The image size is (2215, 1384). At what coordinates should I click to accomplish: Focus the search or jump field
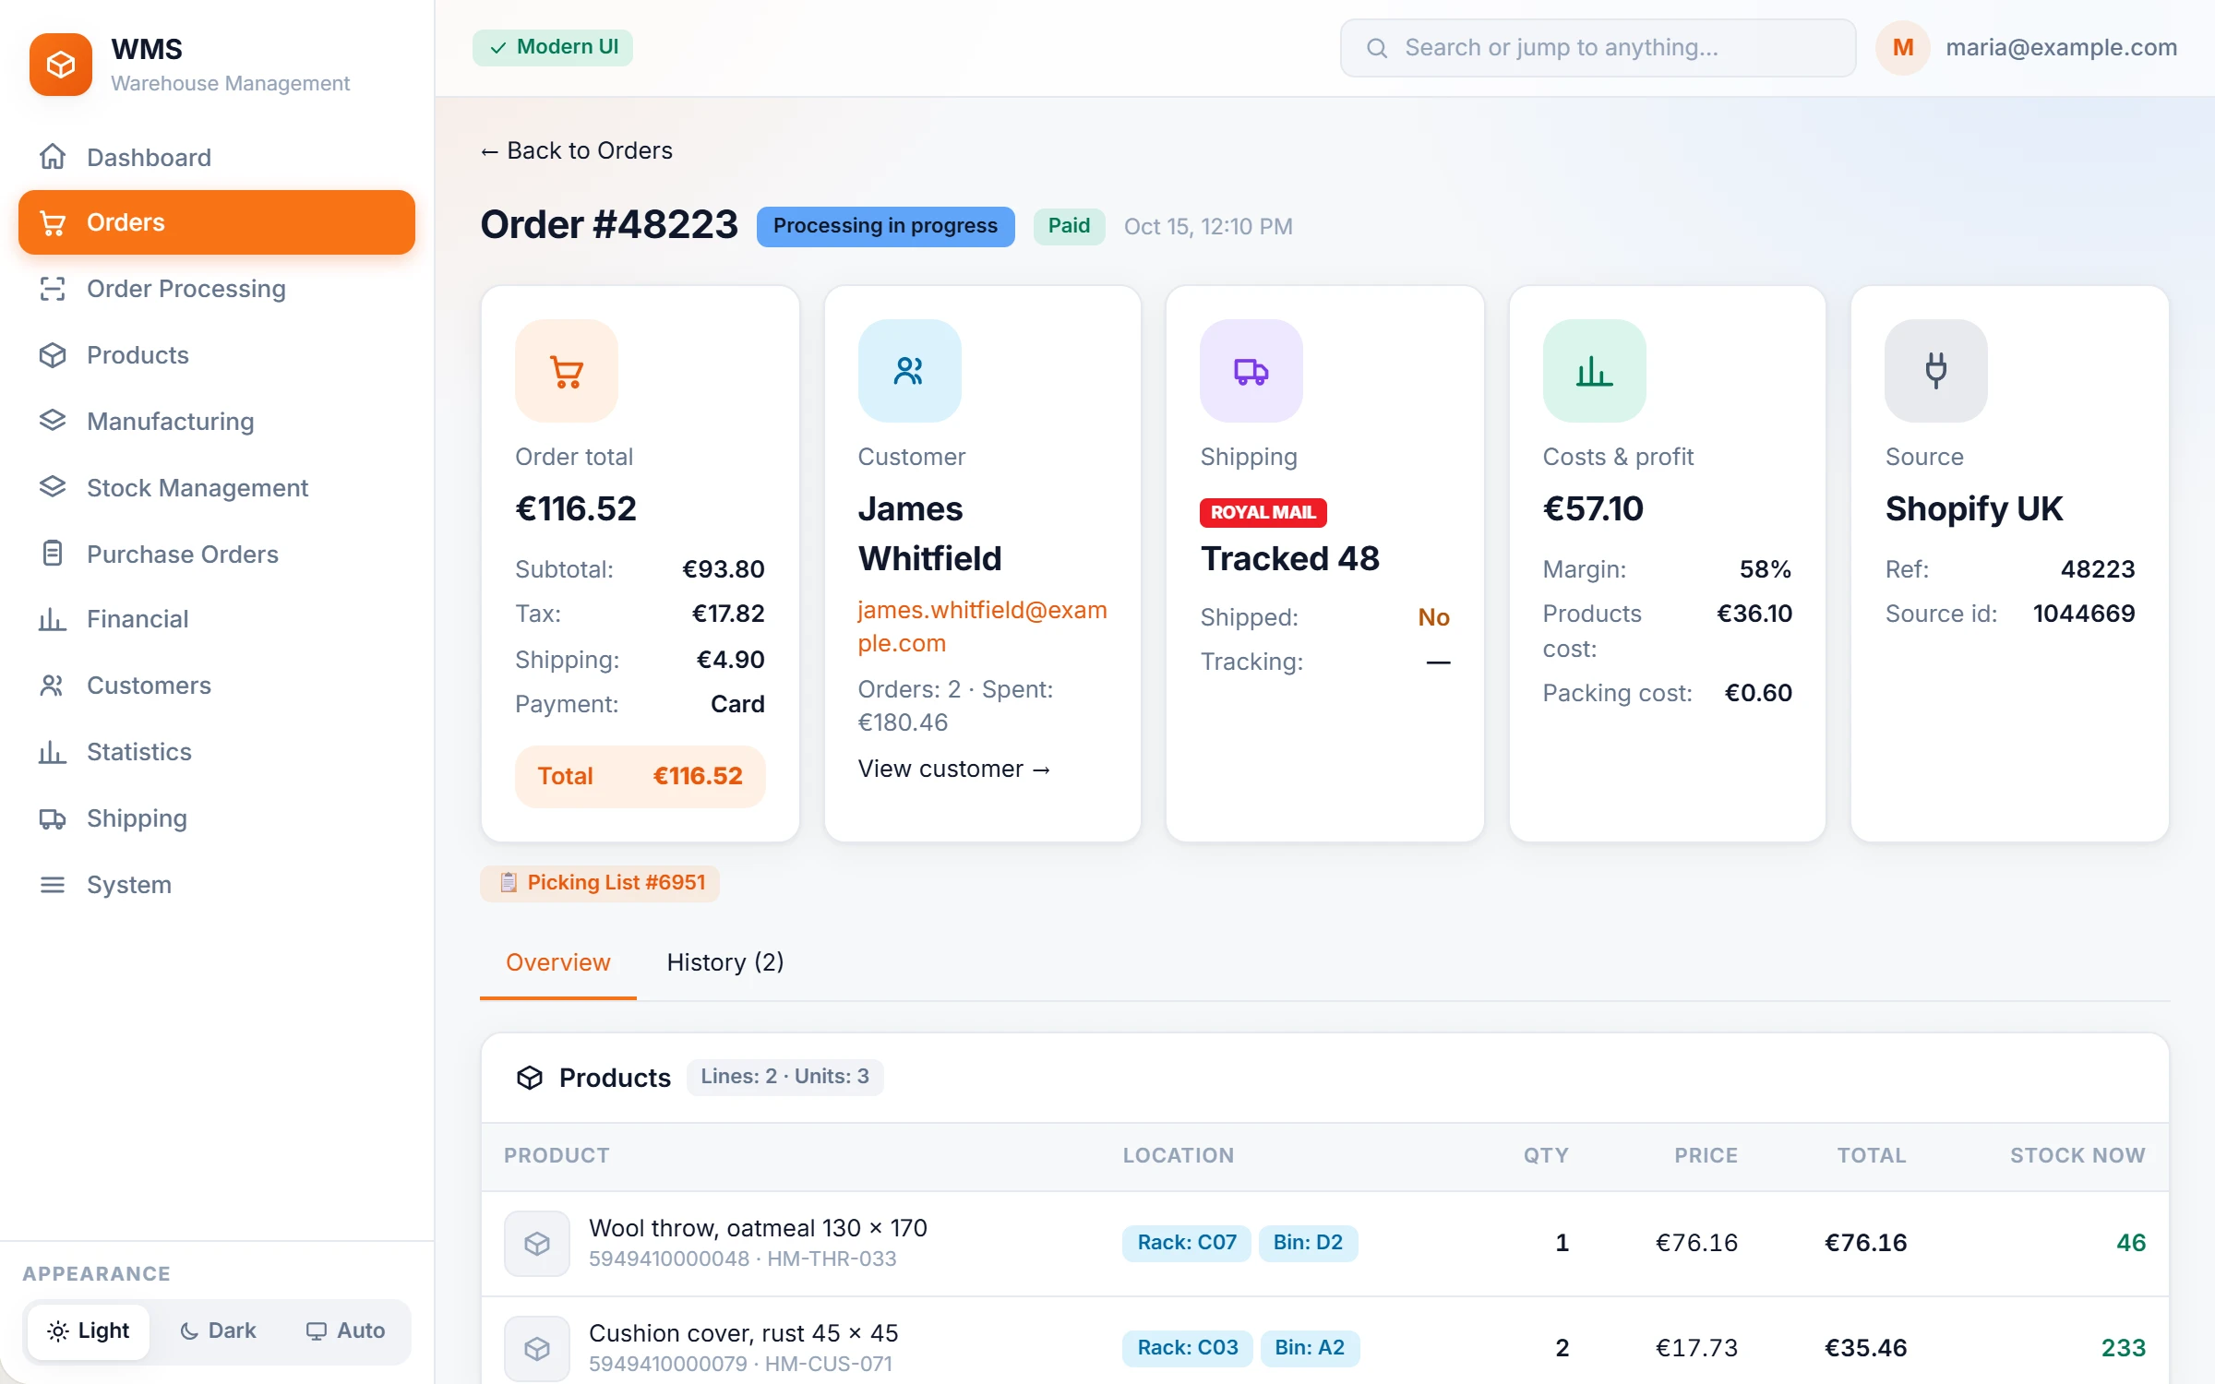click(x=1598, y=48)
